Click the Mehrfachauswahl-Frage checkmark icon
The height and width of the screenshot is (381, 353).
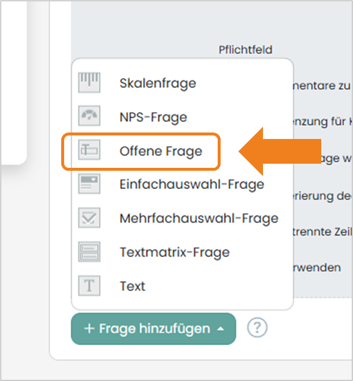89,218
